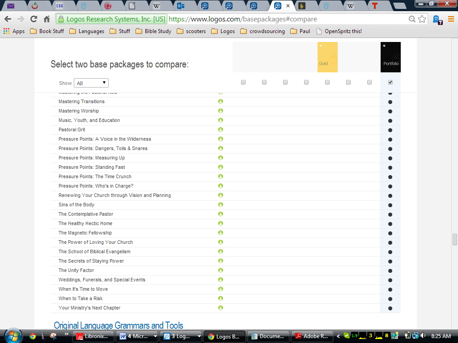Image resolution: width=458 pixels, height=343 pixels.
Task: Open the Logos bookmarks folder
Action: pyautogui.click(x=223, y=31)
